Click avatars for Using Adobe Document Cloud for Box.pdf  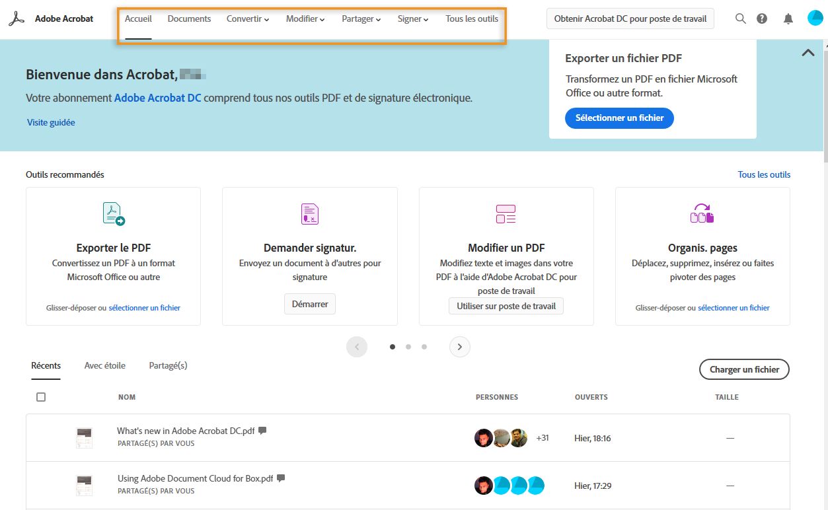[509, 486]
